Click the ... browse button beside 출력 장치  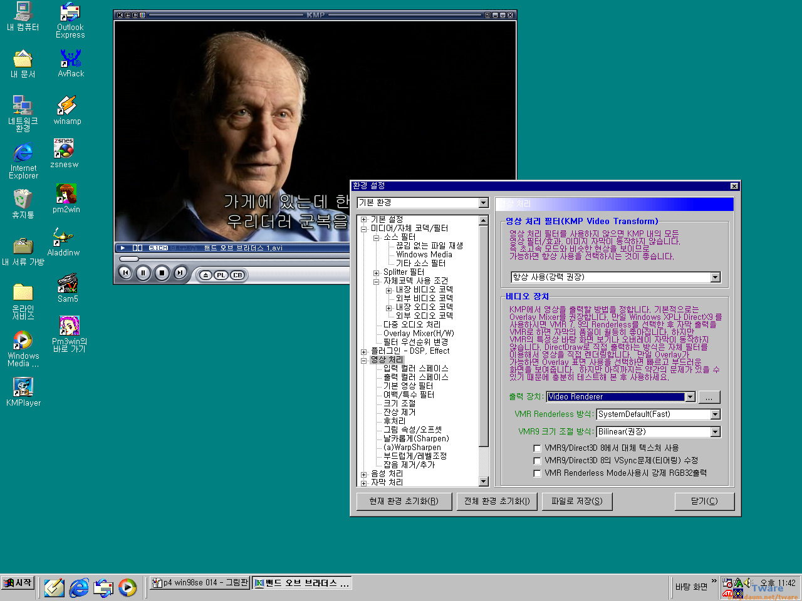(x=709, y=397)
